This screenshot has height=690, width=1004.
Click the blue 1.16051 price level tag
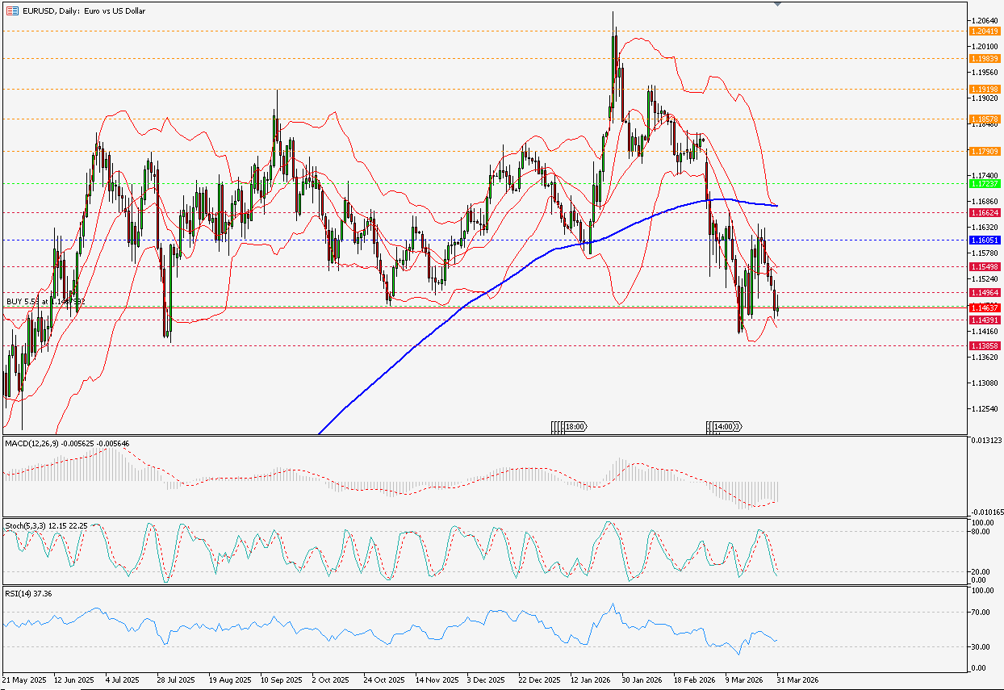pos(986,240)
